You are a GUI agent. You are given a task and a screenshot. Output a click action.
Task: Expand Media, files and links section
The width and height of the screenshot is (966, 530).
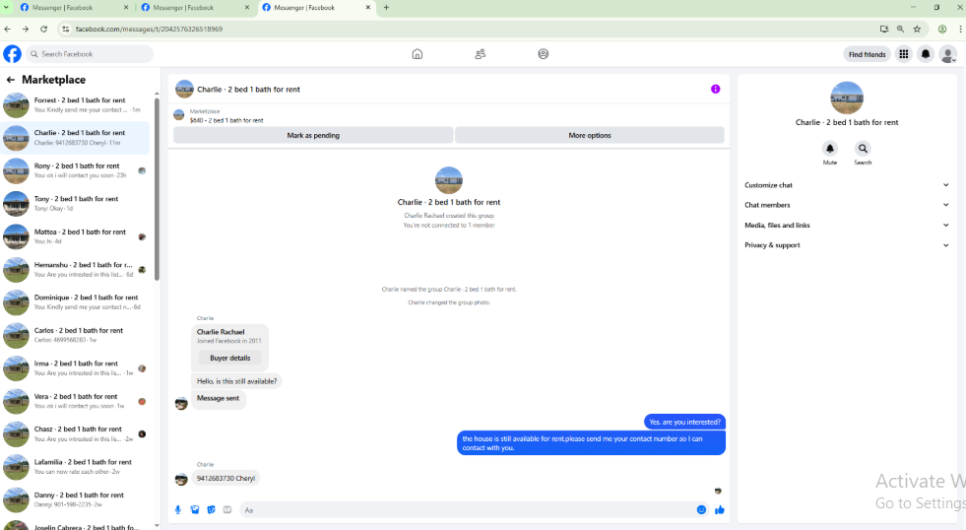coord(847,225)
